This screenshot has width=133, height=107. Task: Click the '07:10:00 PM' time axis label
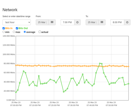coord(35,105)
